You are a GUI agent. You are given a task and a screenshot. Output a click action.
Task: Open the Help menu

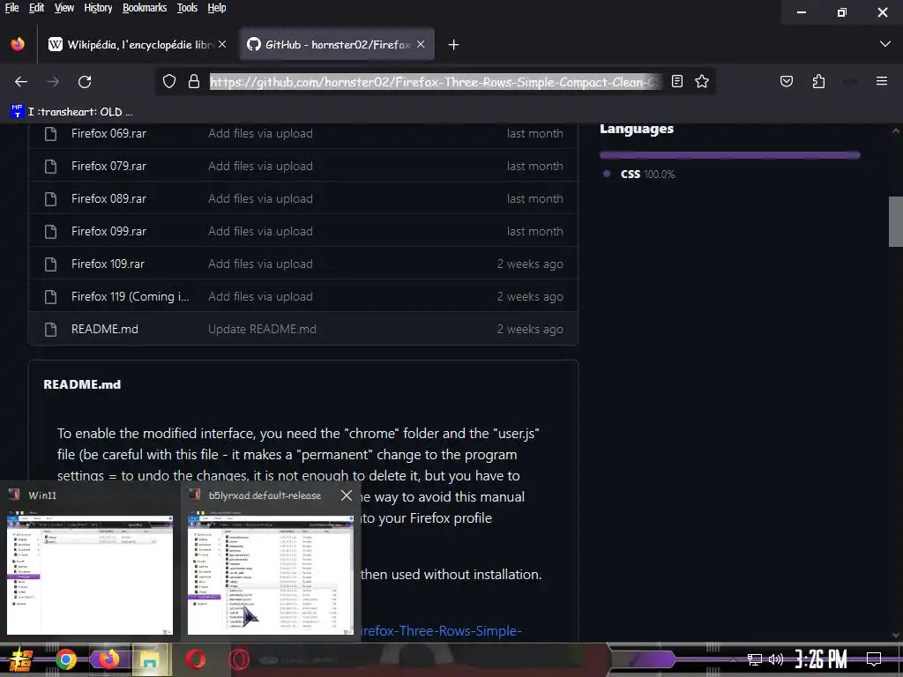click(x=217, y=7)
